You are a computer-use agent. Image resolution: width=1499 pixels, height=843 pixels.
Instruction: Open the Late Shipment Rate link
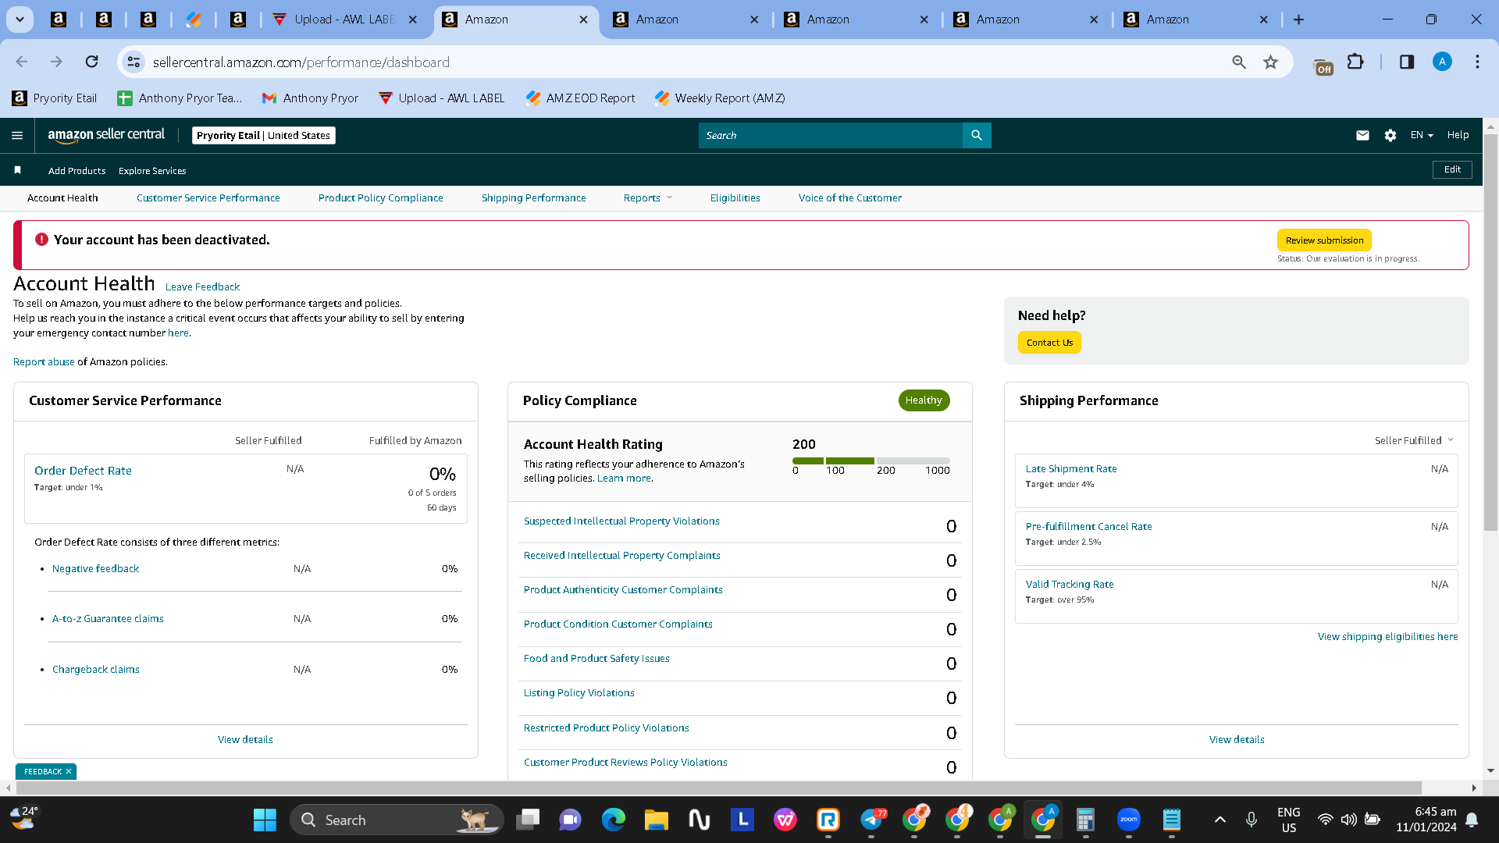[1071, 468]
